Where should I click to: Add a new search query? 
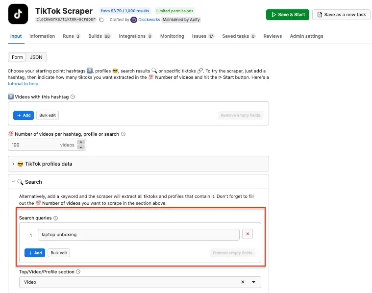[35, 253]
